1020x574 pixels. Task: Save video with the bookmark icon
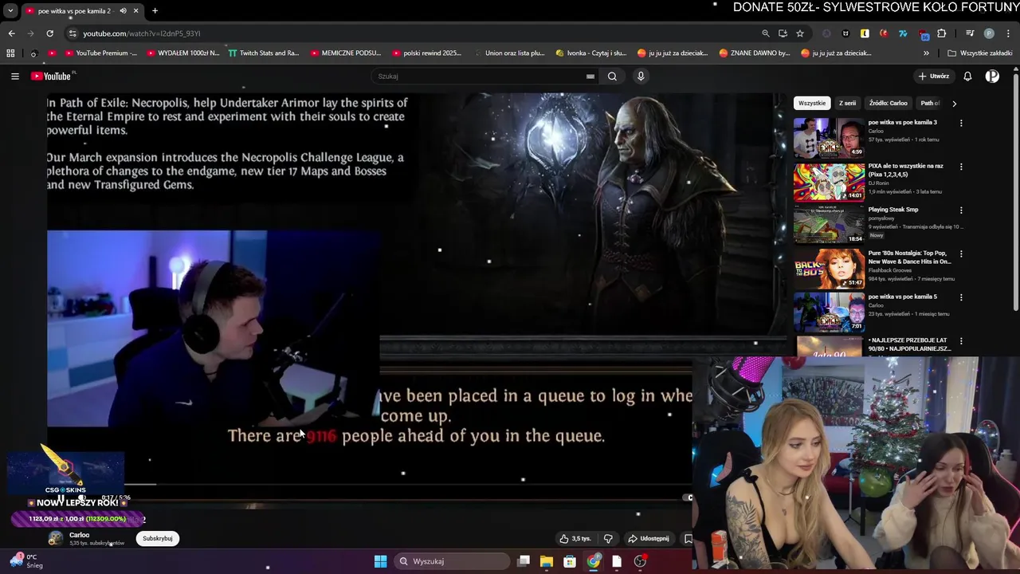(x=688, y=539)
